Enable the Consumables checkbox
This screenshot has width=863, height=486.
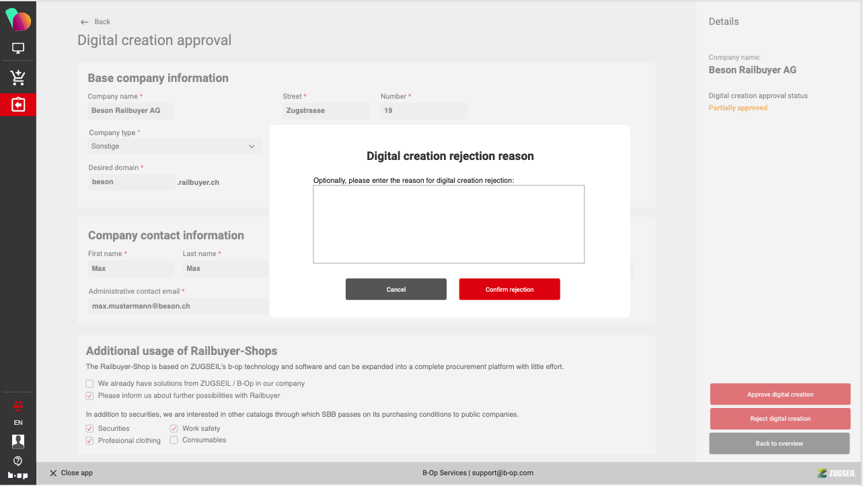click(x=174, y=440)
